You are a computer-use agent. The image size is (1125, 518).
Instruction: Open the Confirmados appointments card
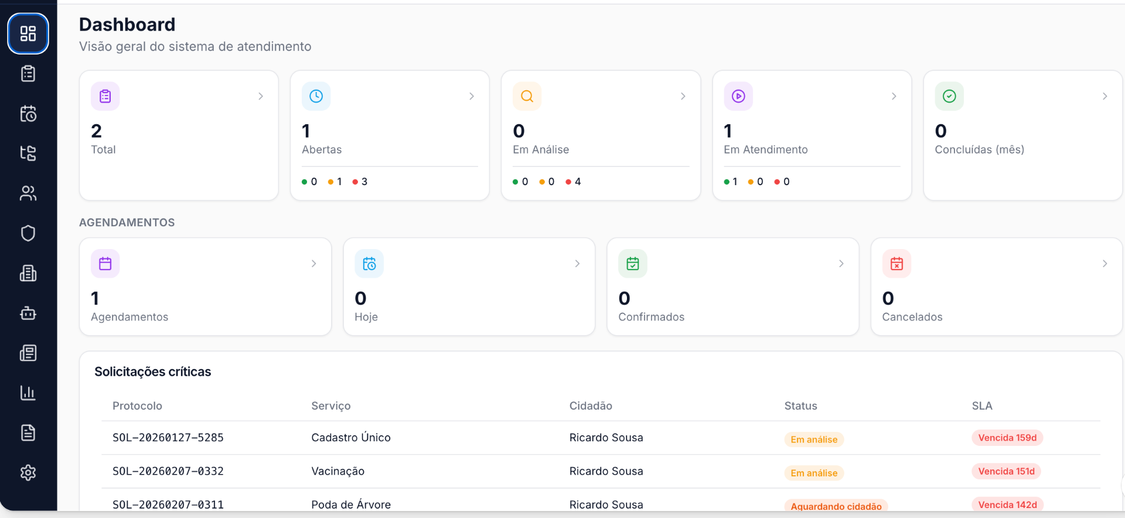pos(733,287)
